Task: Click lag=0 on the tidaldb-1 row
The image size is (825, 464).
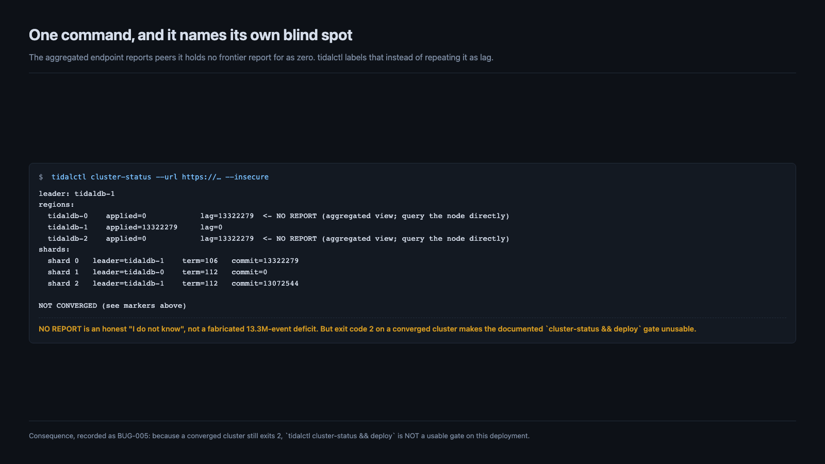Action: [211, 227]
